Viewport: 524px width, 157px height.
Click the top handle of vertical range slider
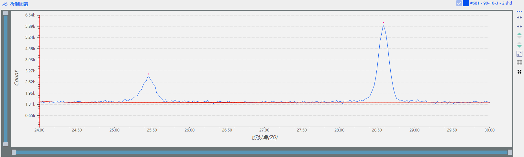point(6,13)
